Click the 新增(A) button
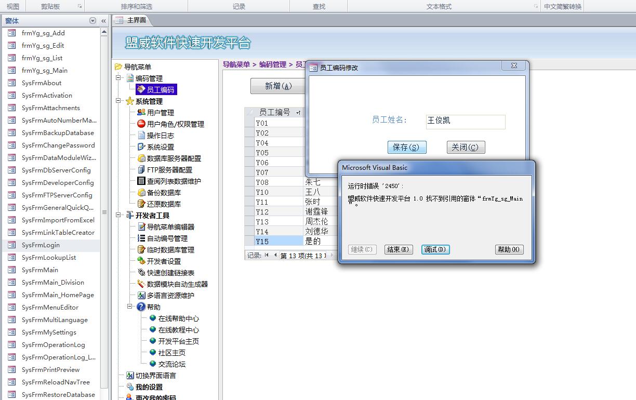Screen dimensions: 636x400 pyautogui.click(x=278, y=86)
